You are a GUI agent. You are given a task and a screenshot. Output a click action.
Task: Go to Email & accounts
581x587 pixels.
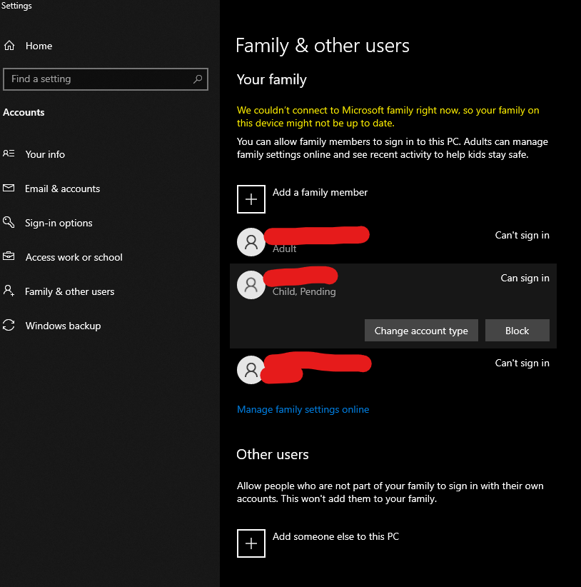(x=62, y=189)
